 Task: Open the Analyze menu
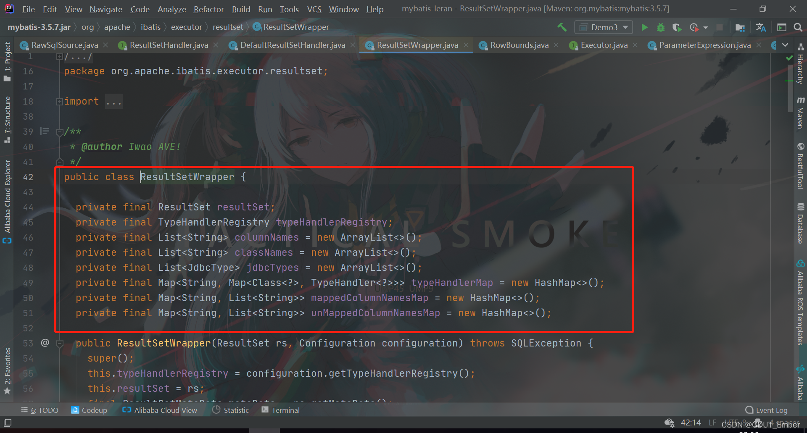coord(171,9)
